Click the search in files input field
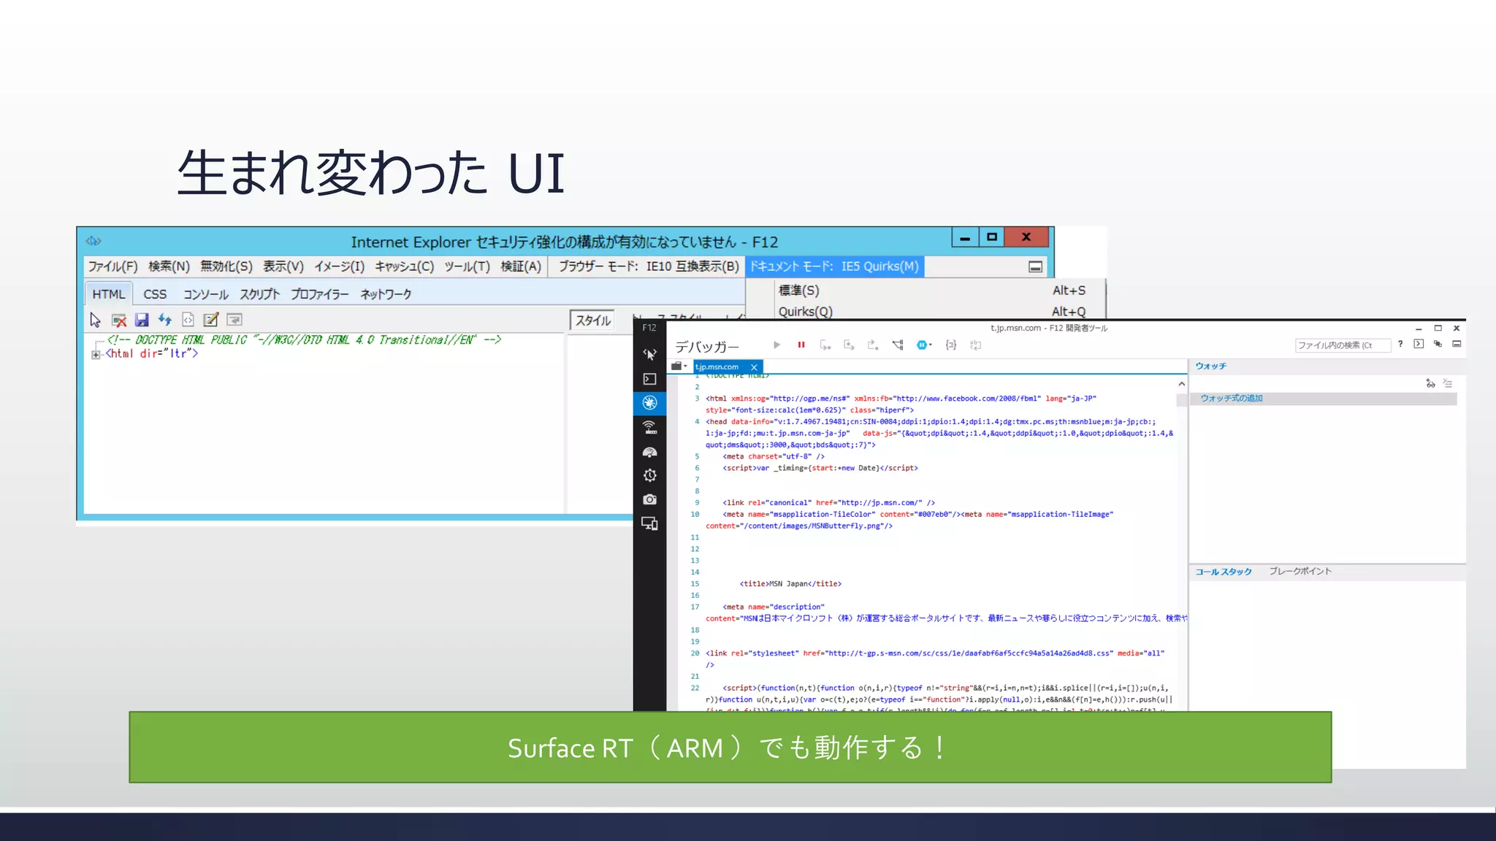This screenshot has width=1496, height=841. tap(1342, 345)
